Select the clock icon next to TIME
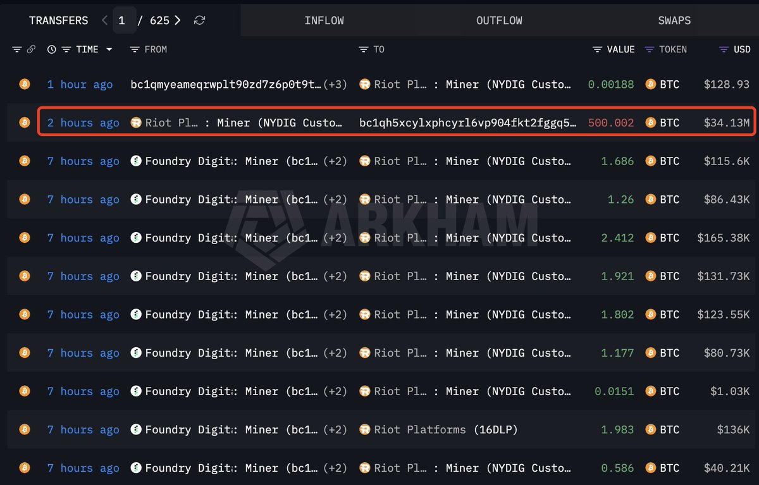 pyautogui.click(x=51, y=49)
